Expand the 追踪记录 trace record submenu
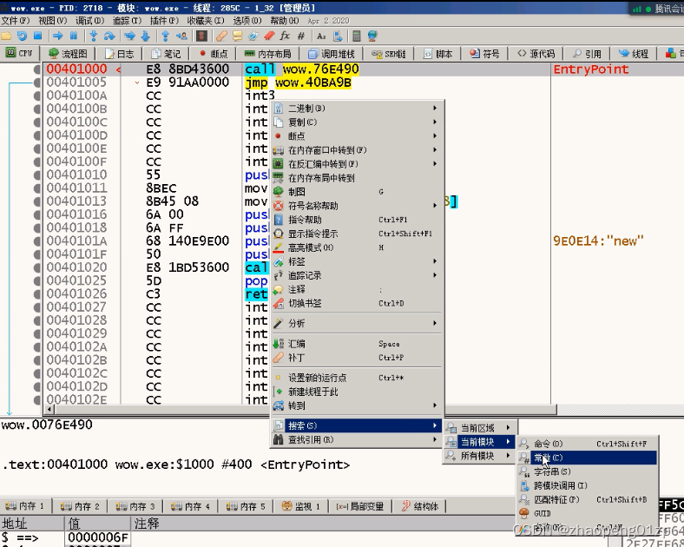Viewport: 684px width, 547px height. [356, 275]
